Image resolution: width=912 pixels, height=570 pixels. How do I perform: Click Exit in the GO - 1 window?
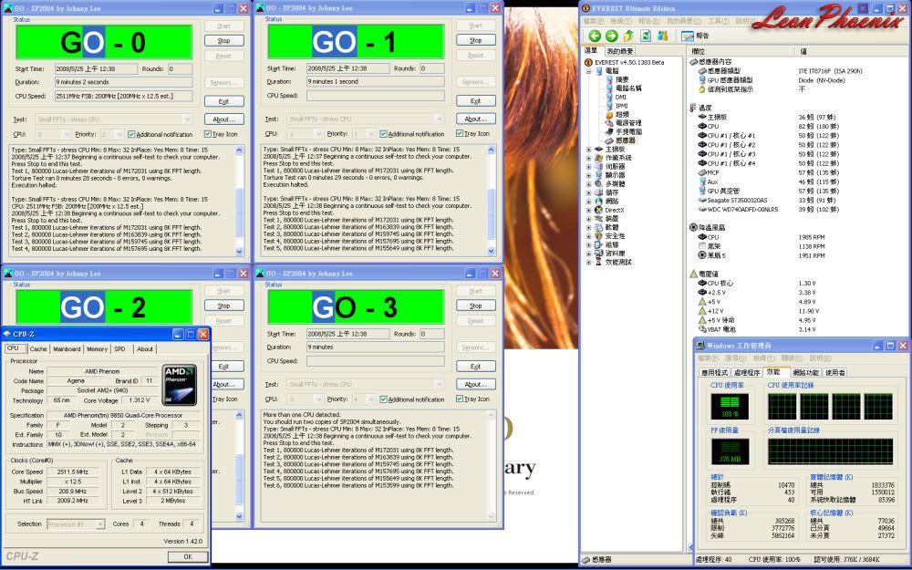(x=476, y=100)
